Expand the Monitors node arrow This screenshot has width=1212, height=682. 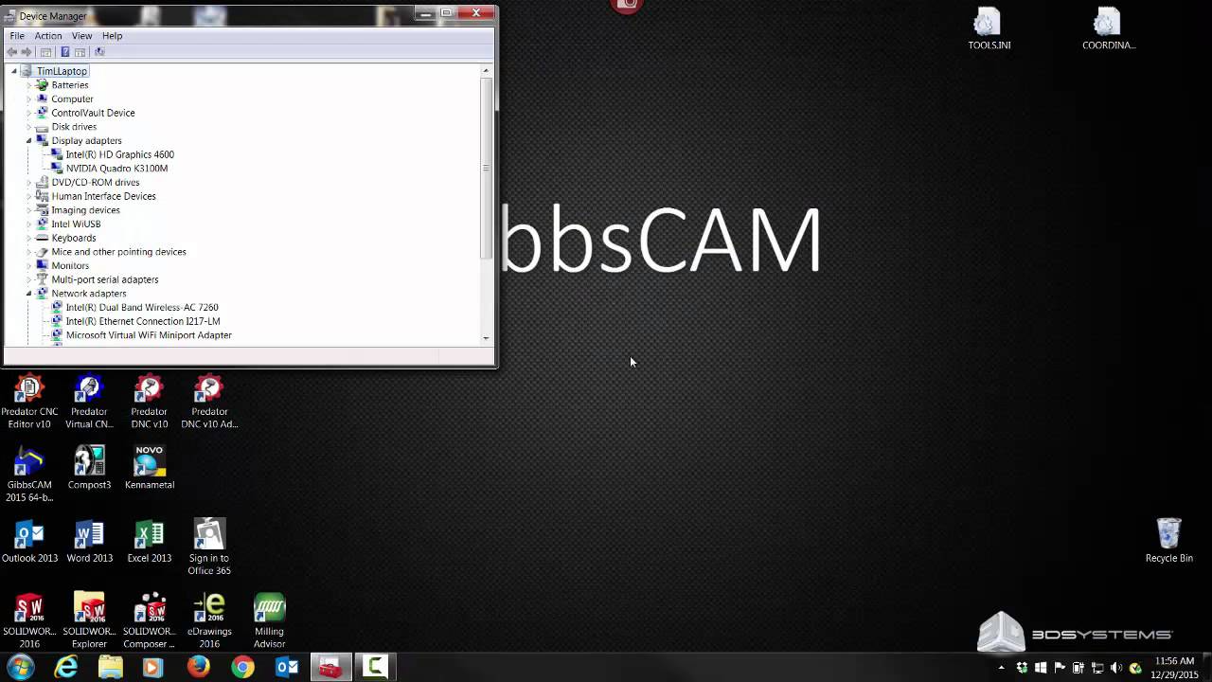click(29, 265)
